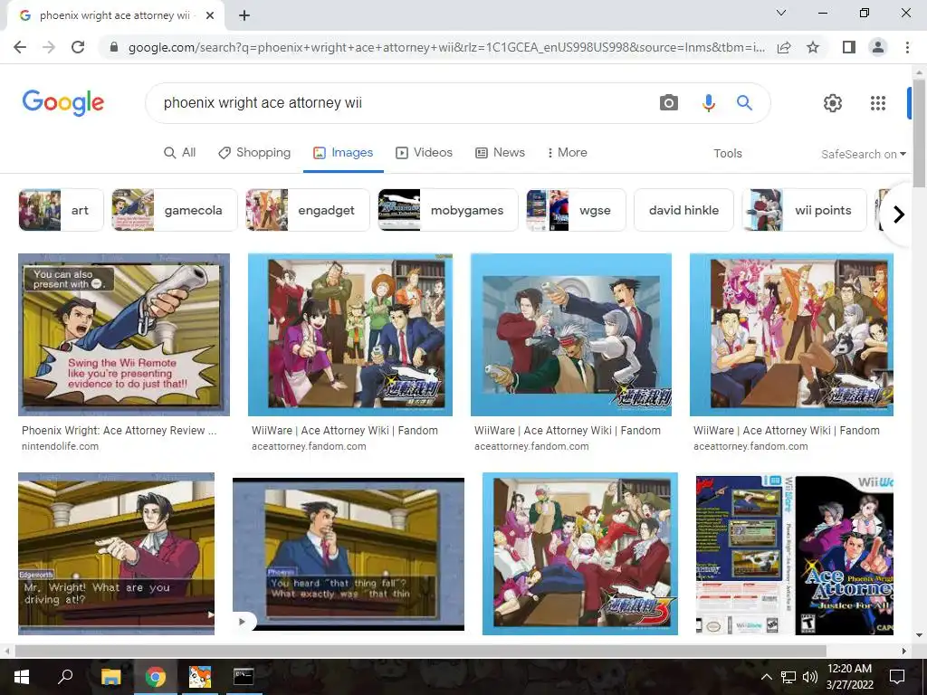The width and height of the screenshot is (927, 695).
Task: Click the blue magnifier search button
Action: click(744, 103)
